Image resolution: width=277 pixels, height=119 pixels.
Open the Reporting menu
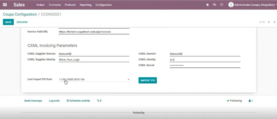coord(86,5)
